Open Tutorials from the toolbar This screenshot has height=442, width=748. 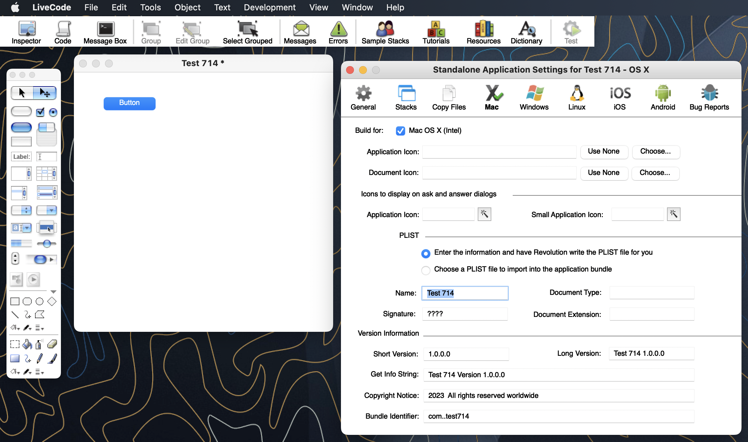436,32
